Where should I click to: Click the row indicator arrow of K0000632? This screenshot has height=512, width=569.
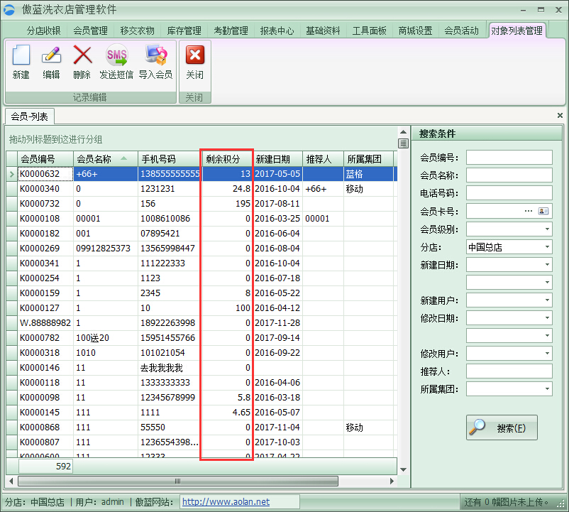(x=11, y=174)
